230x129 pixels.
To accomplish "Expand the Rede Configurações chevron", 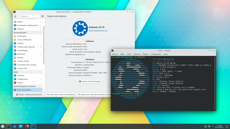I will point(41,79).
